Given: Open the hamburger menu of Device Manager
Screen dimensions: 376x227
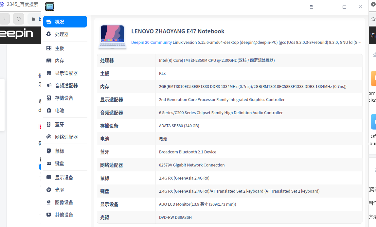Looking at the screenshot, I should click(x=311, y=7).
